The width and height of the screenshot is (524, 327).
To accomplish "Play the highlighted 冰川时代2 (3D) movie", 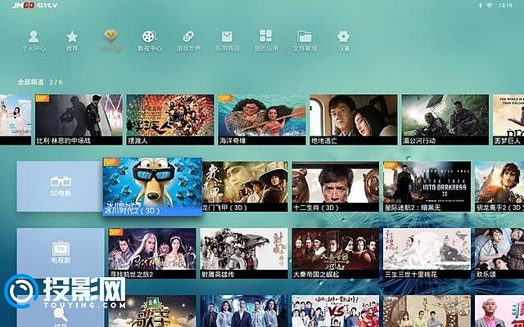I will point(152,186).
